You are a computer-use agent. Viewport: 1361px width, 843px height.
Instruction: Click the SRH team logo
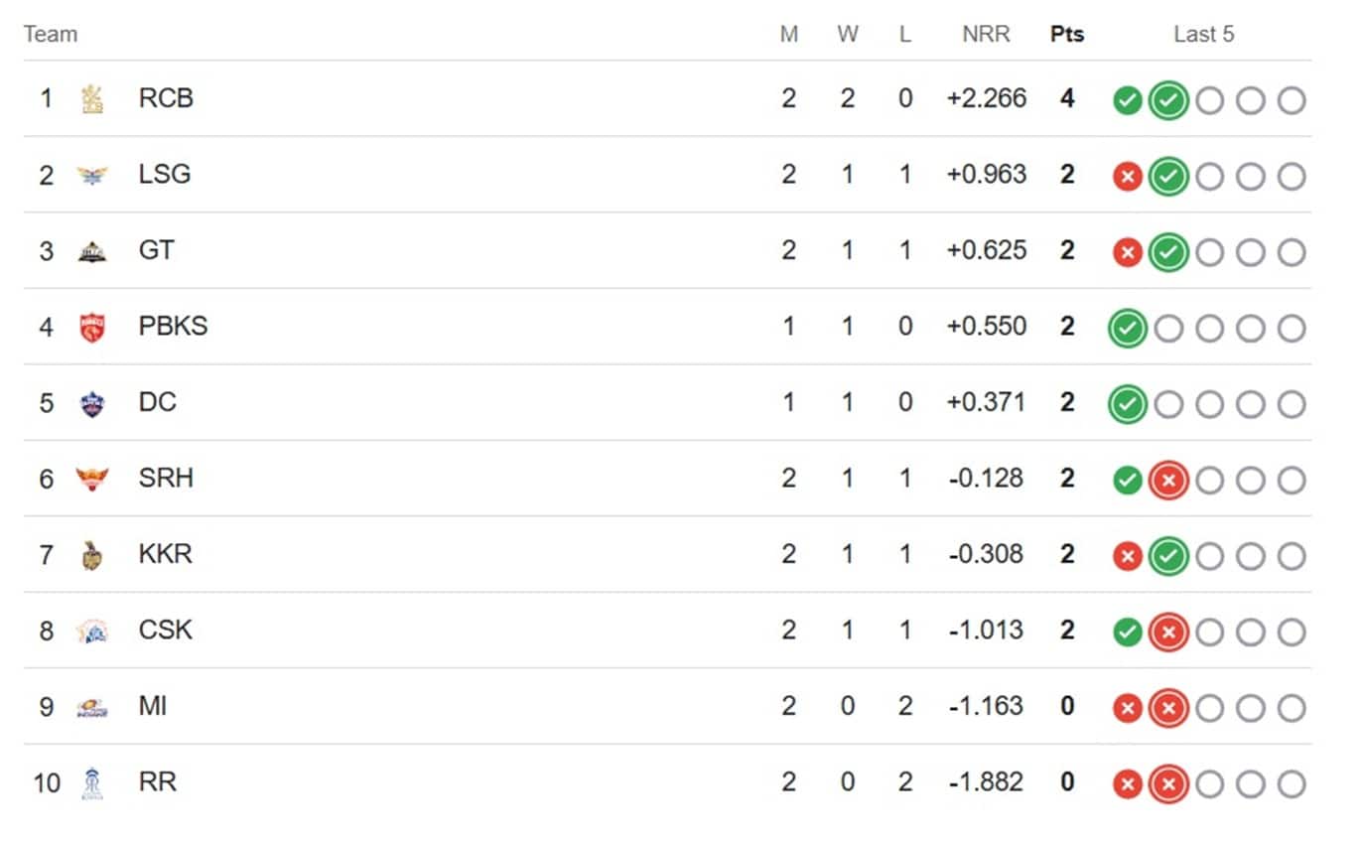pyautogui.click(x=92, y=479)
